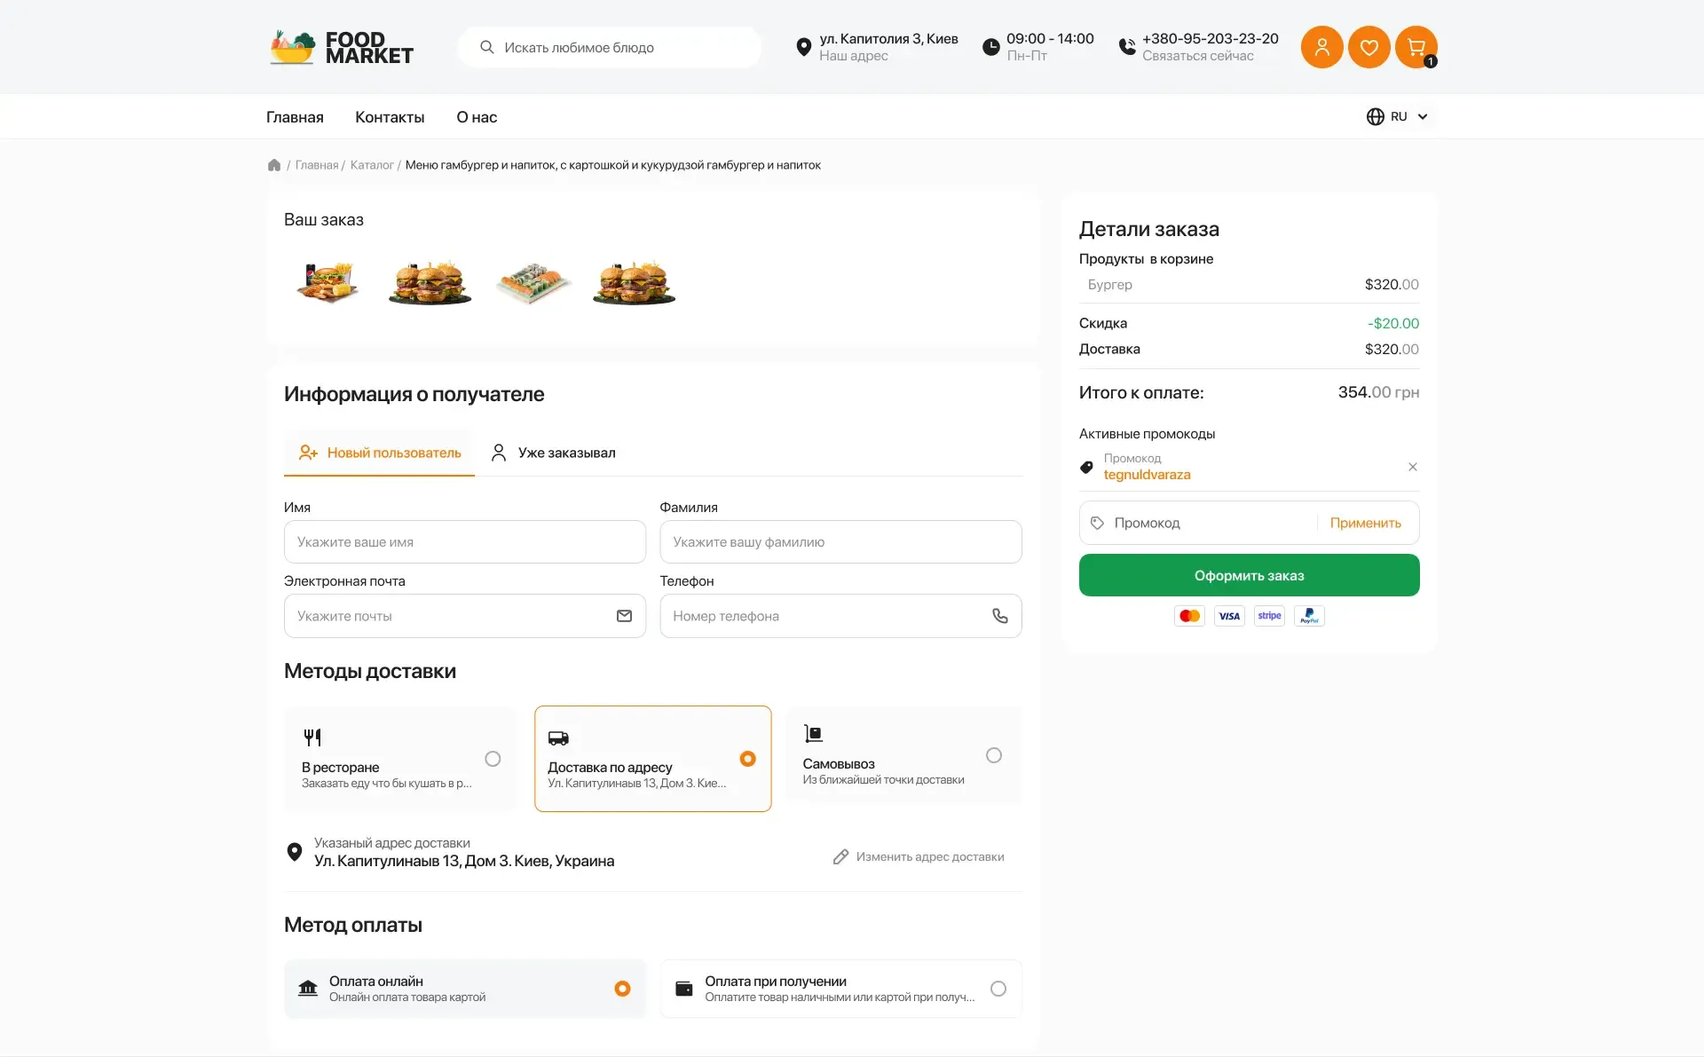This screenshot has height=1057, width=1704.
Task: Click the globe language icon
Action: pos(1375,116)
